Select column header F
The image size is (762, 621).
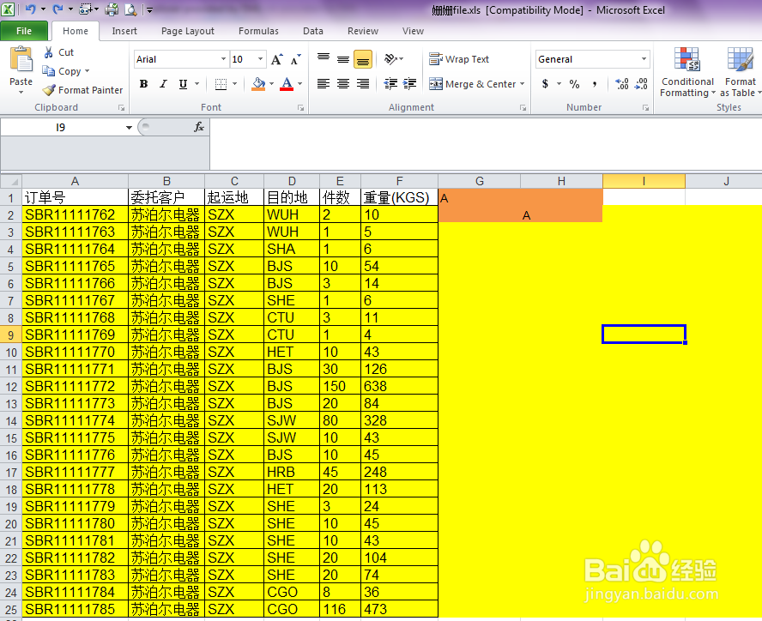pos(400,181)
